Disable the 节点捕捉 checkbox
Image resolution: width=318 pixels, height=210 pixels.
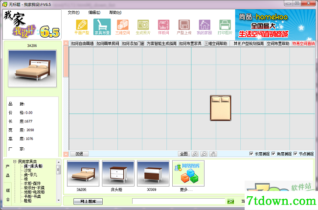(295, 154)
